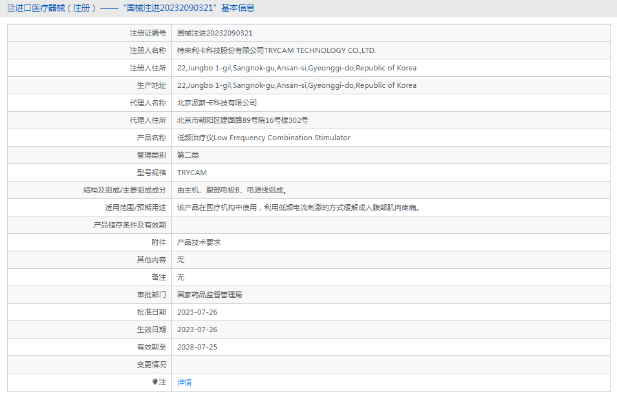
Task: Select approval date 2023-07-26 in 批准日期 row
Action: tap(197, 312)
